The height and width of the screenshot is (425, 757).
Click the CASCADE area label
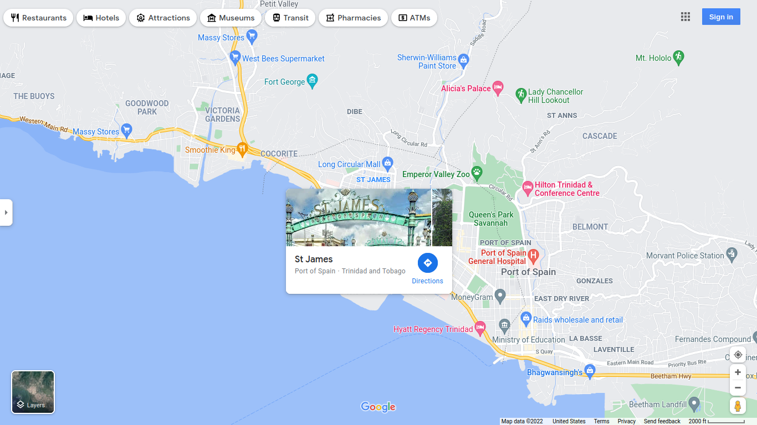tap(600, 136)
